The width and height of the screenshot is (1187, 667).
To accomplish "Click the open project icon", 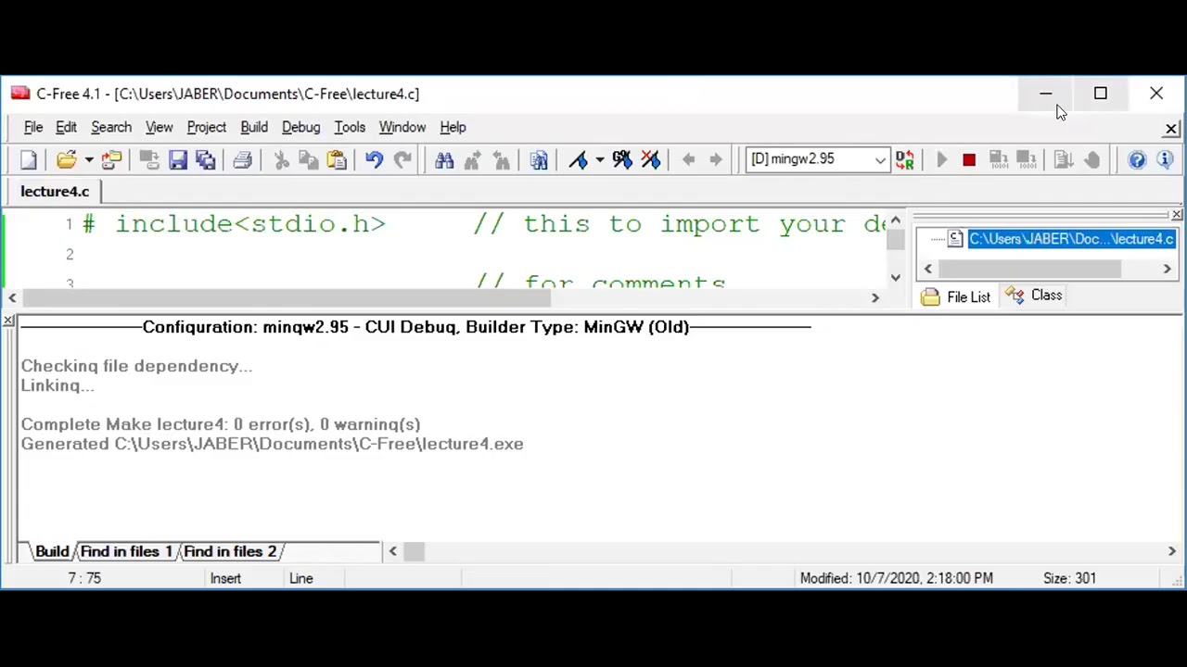I will point(111,160).
